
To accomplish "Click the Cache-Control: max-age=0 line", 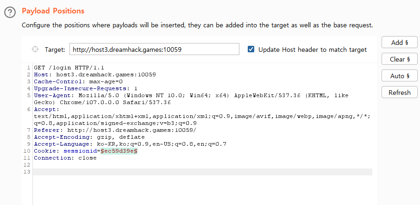I will click(x=78, y=81).
